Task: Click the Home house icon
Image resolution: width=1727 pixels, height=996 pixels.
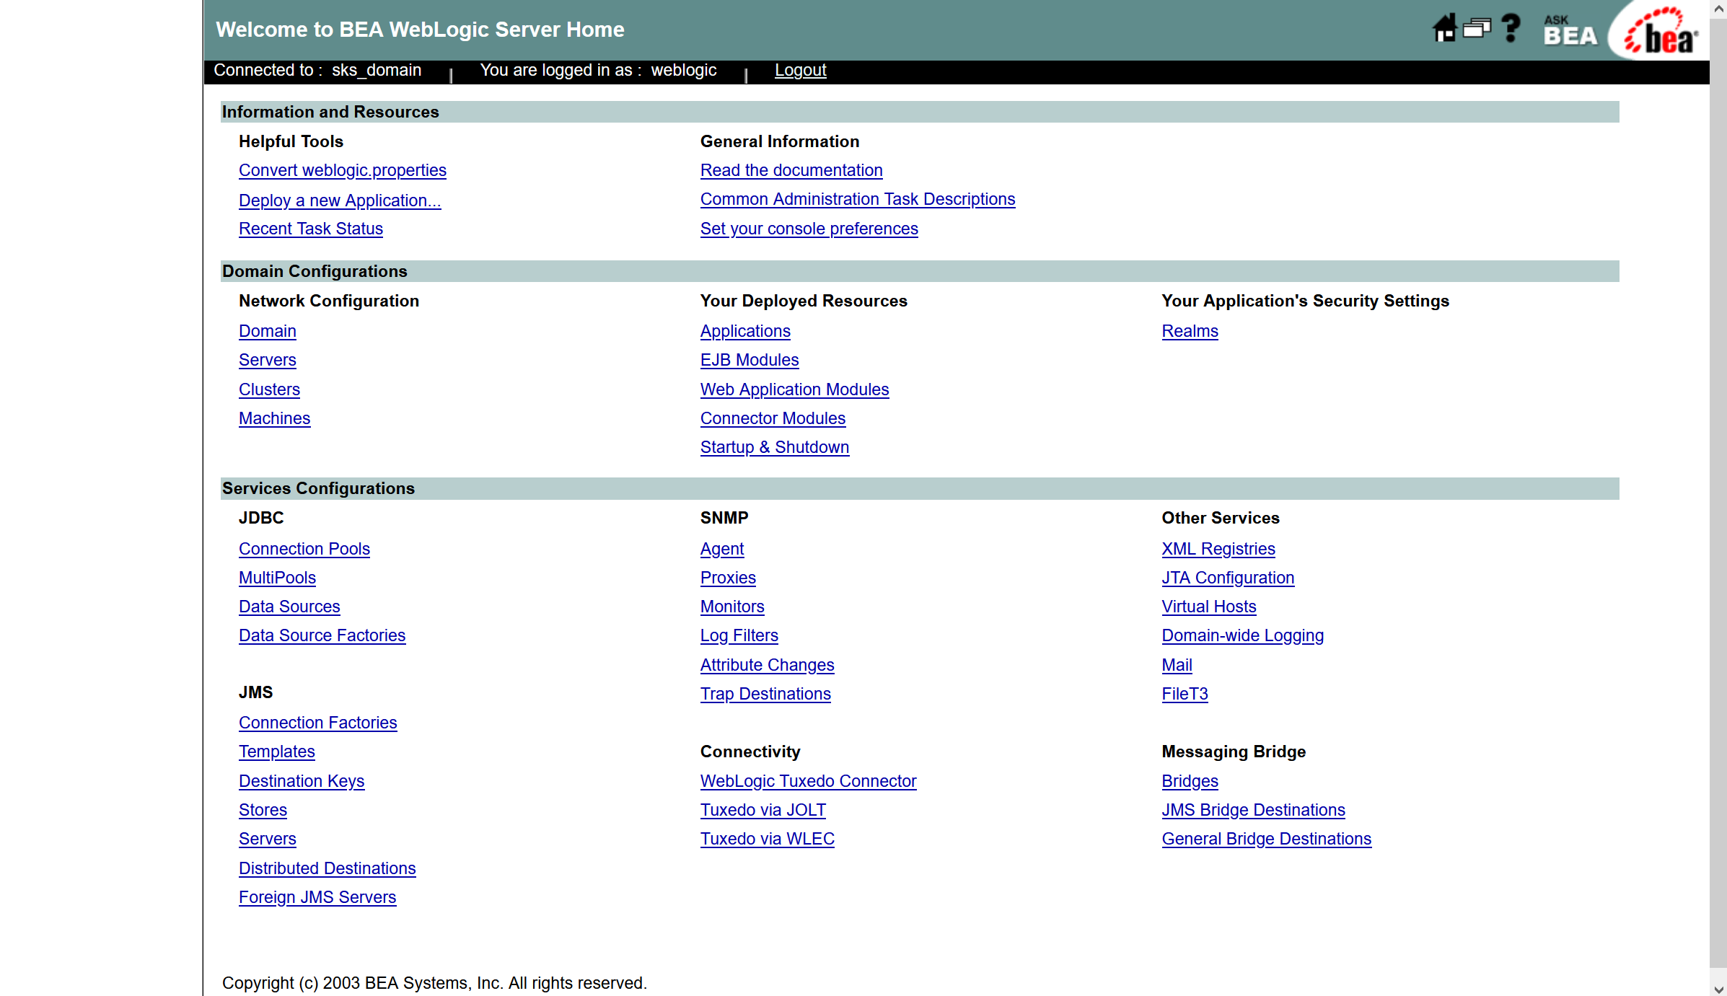Action: tap(1445, 29)
